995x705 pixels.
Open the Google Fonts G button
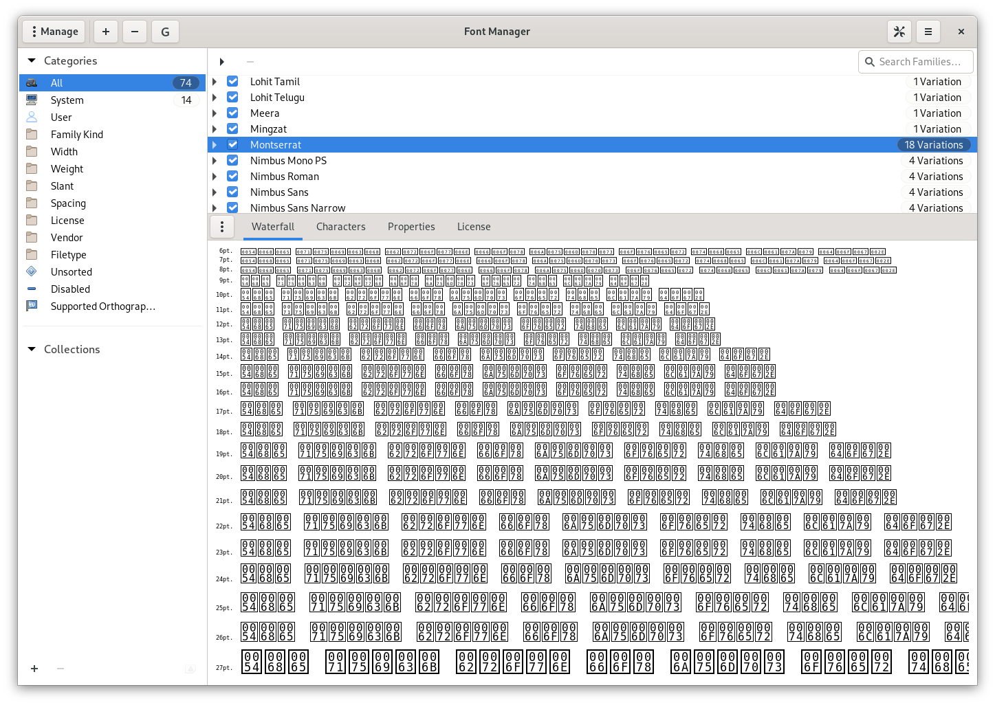[x=165, y=32]
